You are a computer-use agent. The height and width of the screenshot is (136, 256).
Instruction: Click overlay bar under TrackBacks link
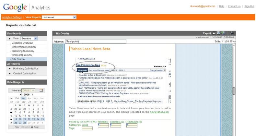tap(132, 125)
